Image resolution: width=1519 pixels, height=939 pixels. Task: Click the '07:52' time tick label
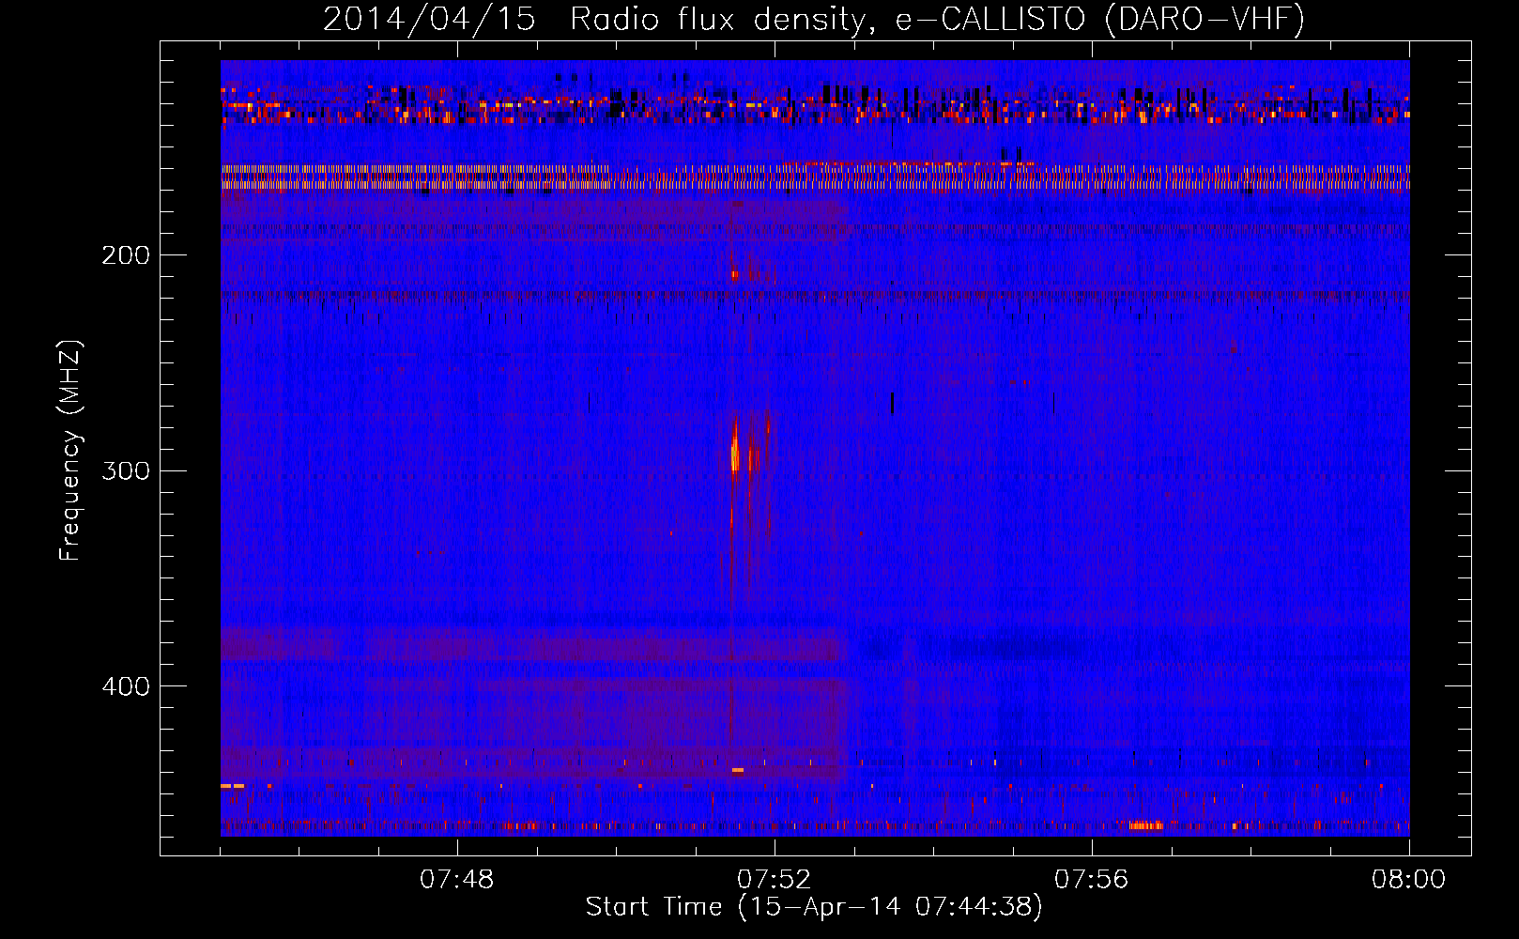775,880
